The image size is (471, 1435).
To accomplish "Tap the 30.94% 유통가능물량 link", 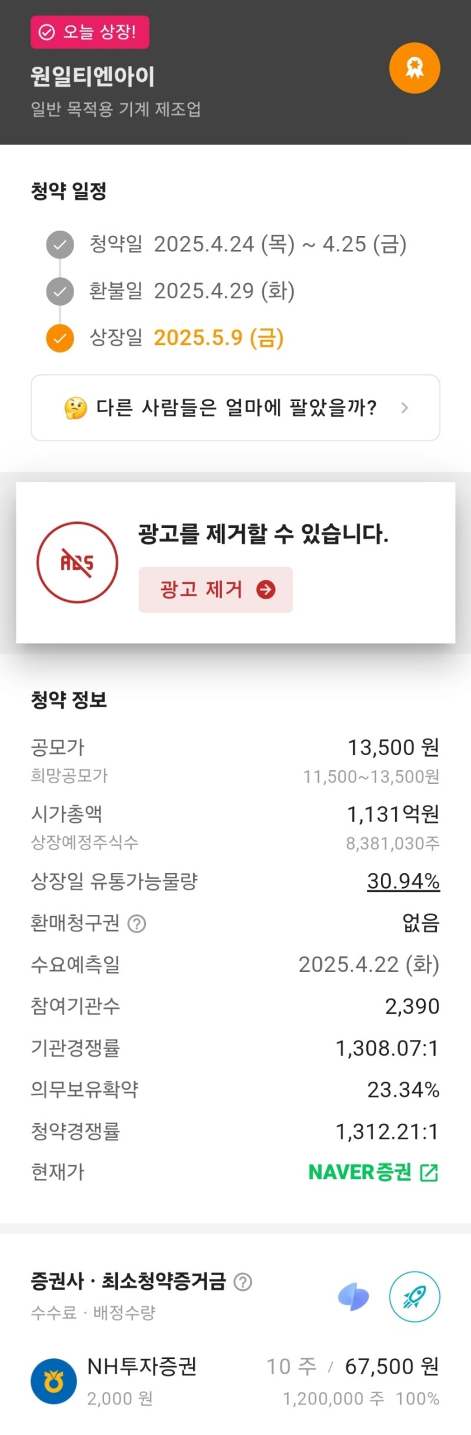I will coord(403,881).
